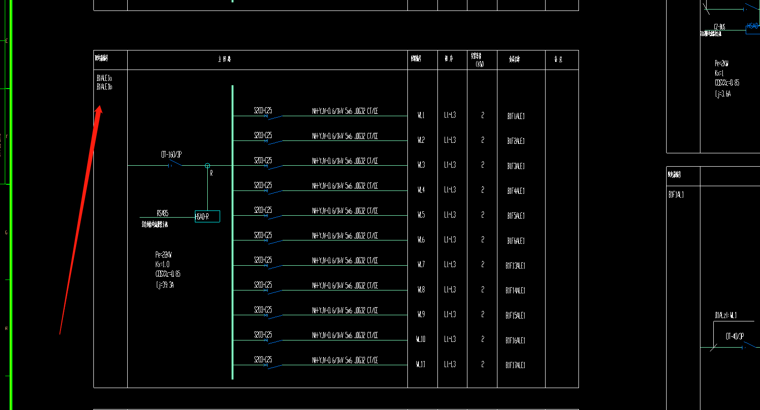Screen dimensions: 760x410
Task: Click the B1ALE1a panel number text
Action: coord(104,78)
